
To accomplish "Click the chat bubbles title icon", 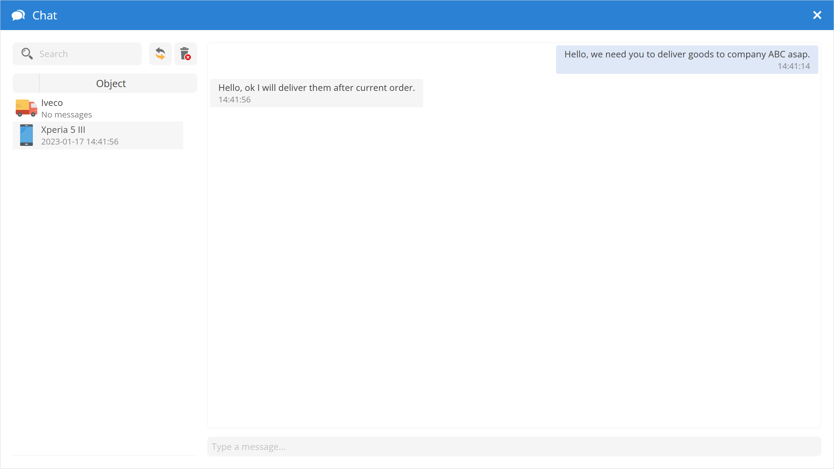I will (x=18, y=15).
